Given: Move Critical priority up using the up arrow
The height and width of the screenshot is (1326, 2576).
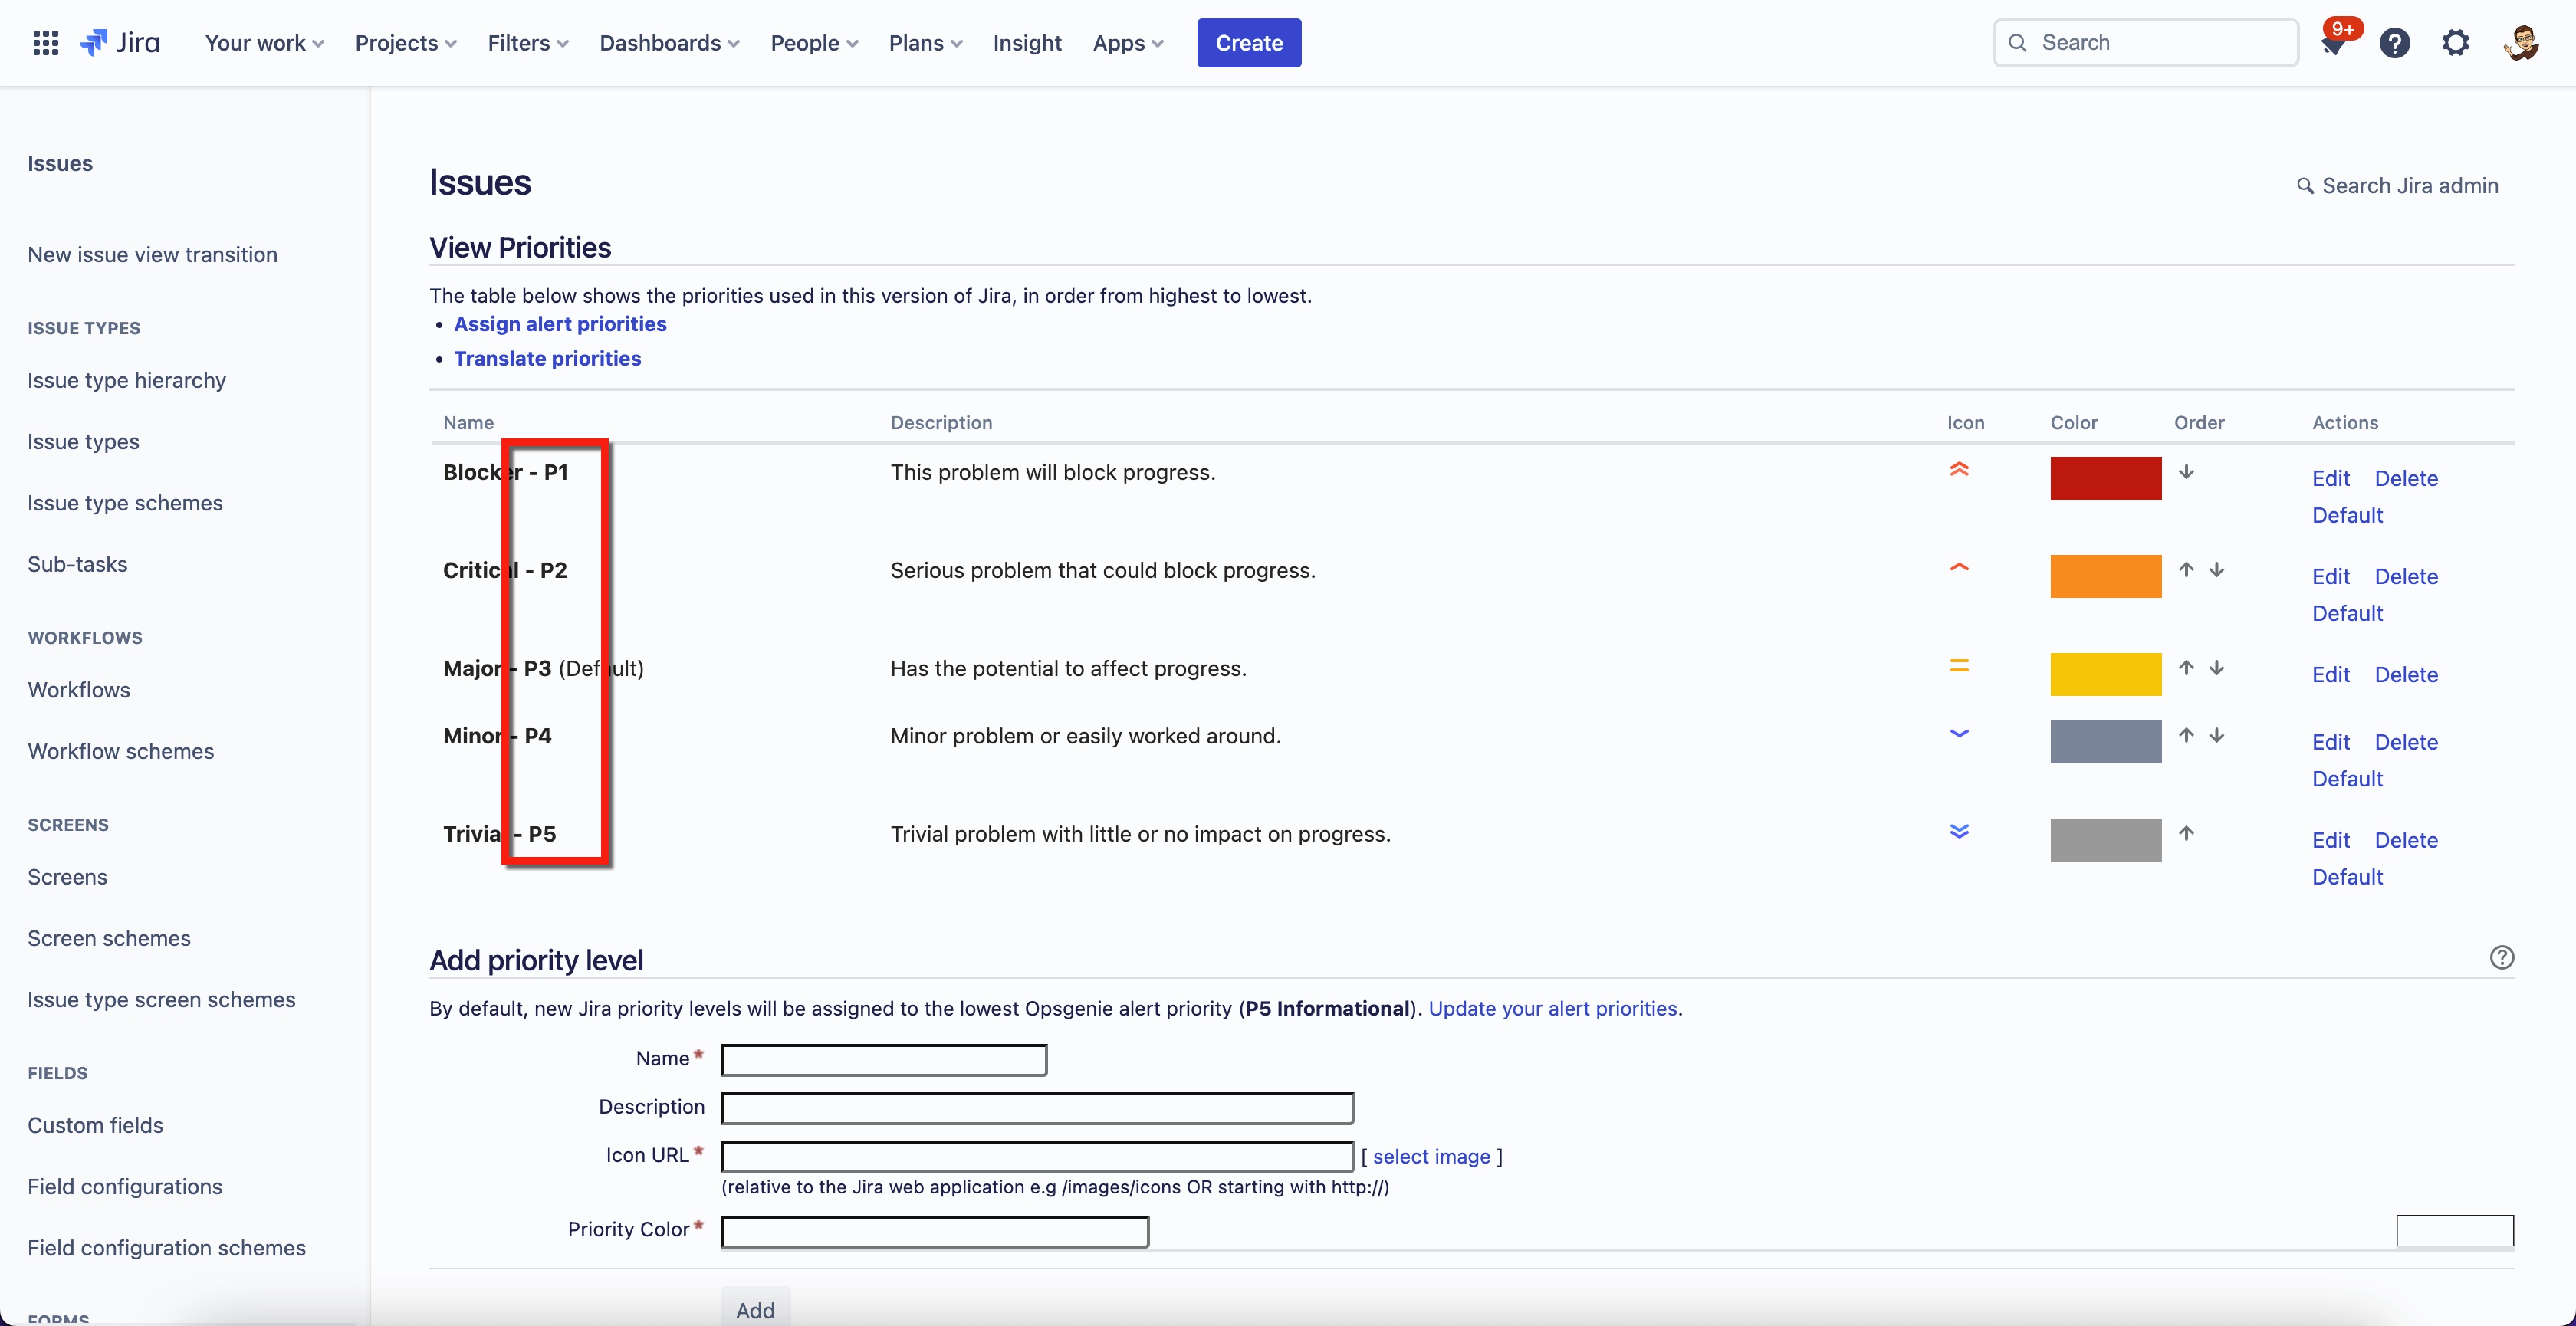Looking at the screenshot, I should [2187, 569].
